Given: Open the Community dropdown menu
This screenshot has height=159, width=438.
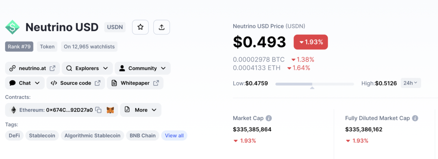Looking at the screenshot, I should pyautogui.click(x=143, y=68).
